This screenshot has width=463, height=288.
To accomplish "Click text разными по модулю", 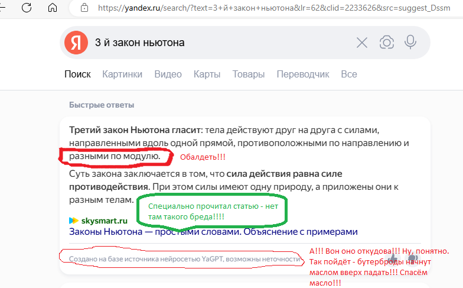I will pos(115,156).
